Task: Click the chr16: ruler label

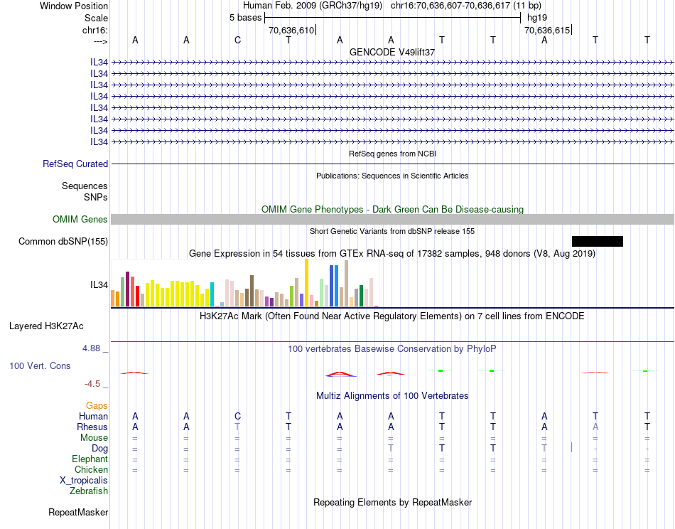Action: point(94,30)
